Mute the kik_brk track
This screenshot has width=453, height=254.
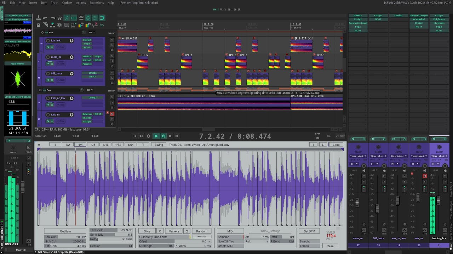[112, 40]
